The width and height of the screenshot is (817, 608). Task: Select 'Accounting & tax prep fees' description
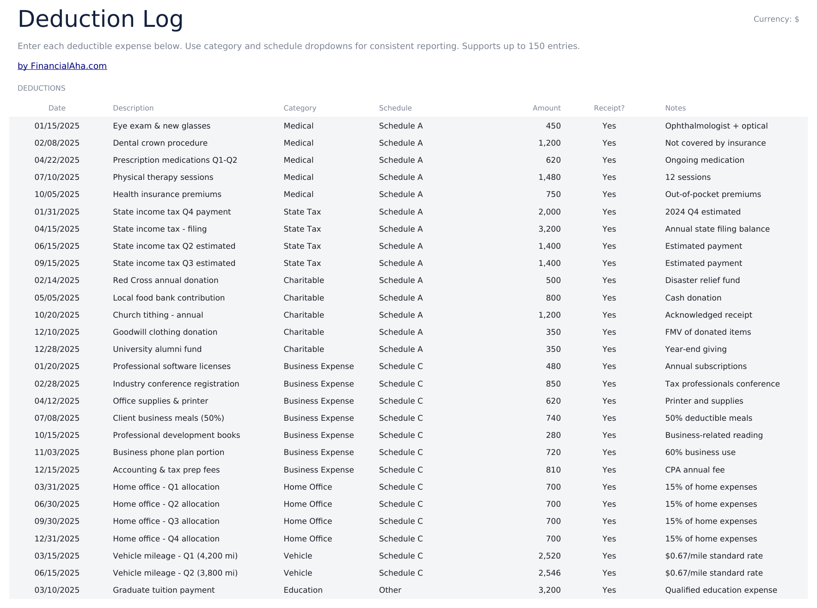click(x=166, y=470)
